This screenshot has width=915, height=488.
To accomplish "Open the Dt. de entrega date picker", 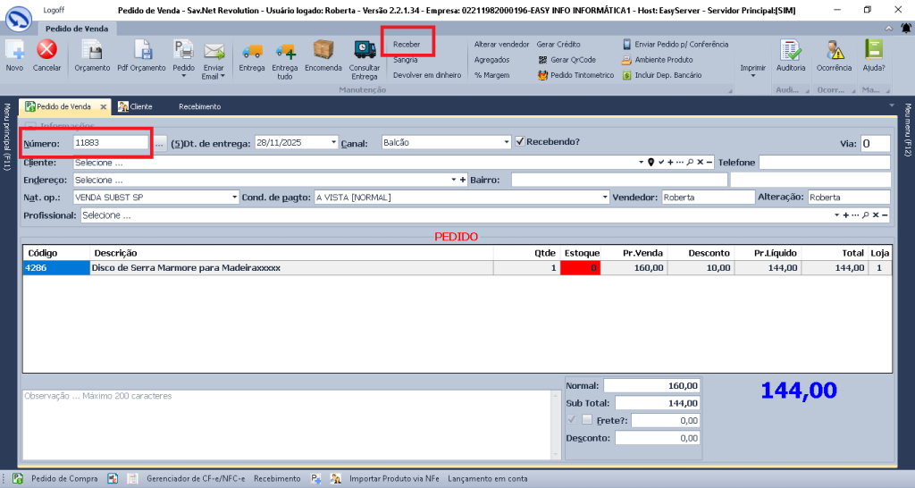I will [x=333, y=142].
